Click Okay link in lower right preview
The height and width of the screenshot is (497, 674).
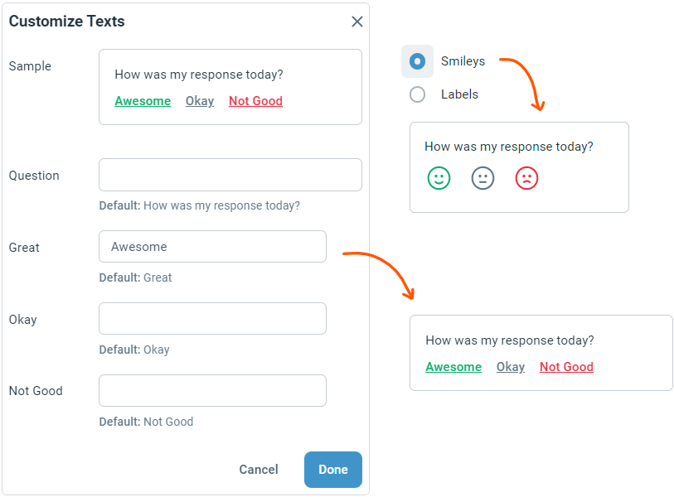[511, 367]
